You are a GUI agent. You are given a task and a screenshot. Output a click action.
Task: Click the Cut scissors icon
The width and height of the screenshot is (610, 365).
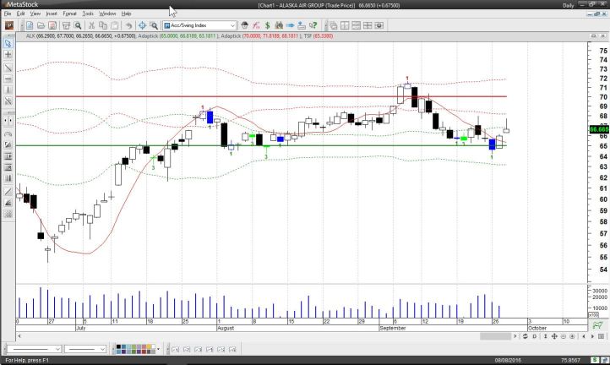[91, 25]
